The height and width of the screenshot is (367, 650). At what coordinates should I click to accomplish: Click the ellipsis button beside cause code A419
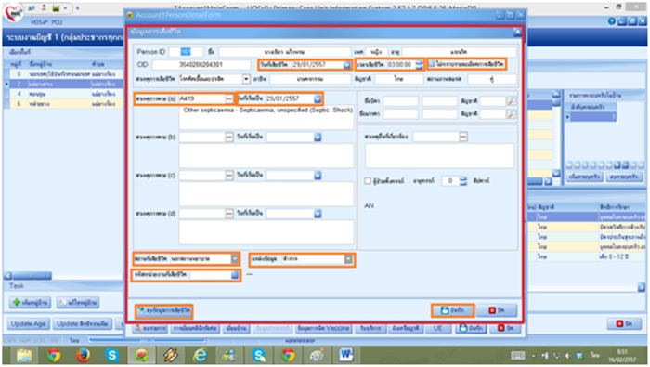pyautogui.click(x=228, y=98)
